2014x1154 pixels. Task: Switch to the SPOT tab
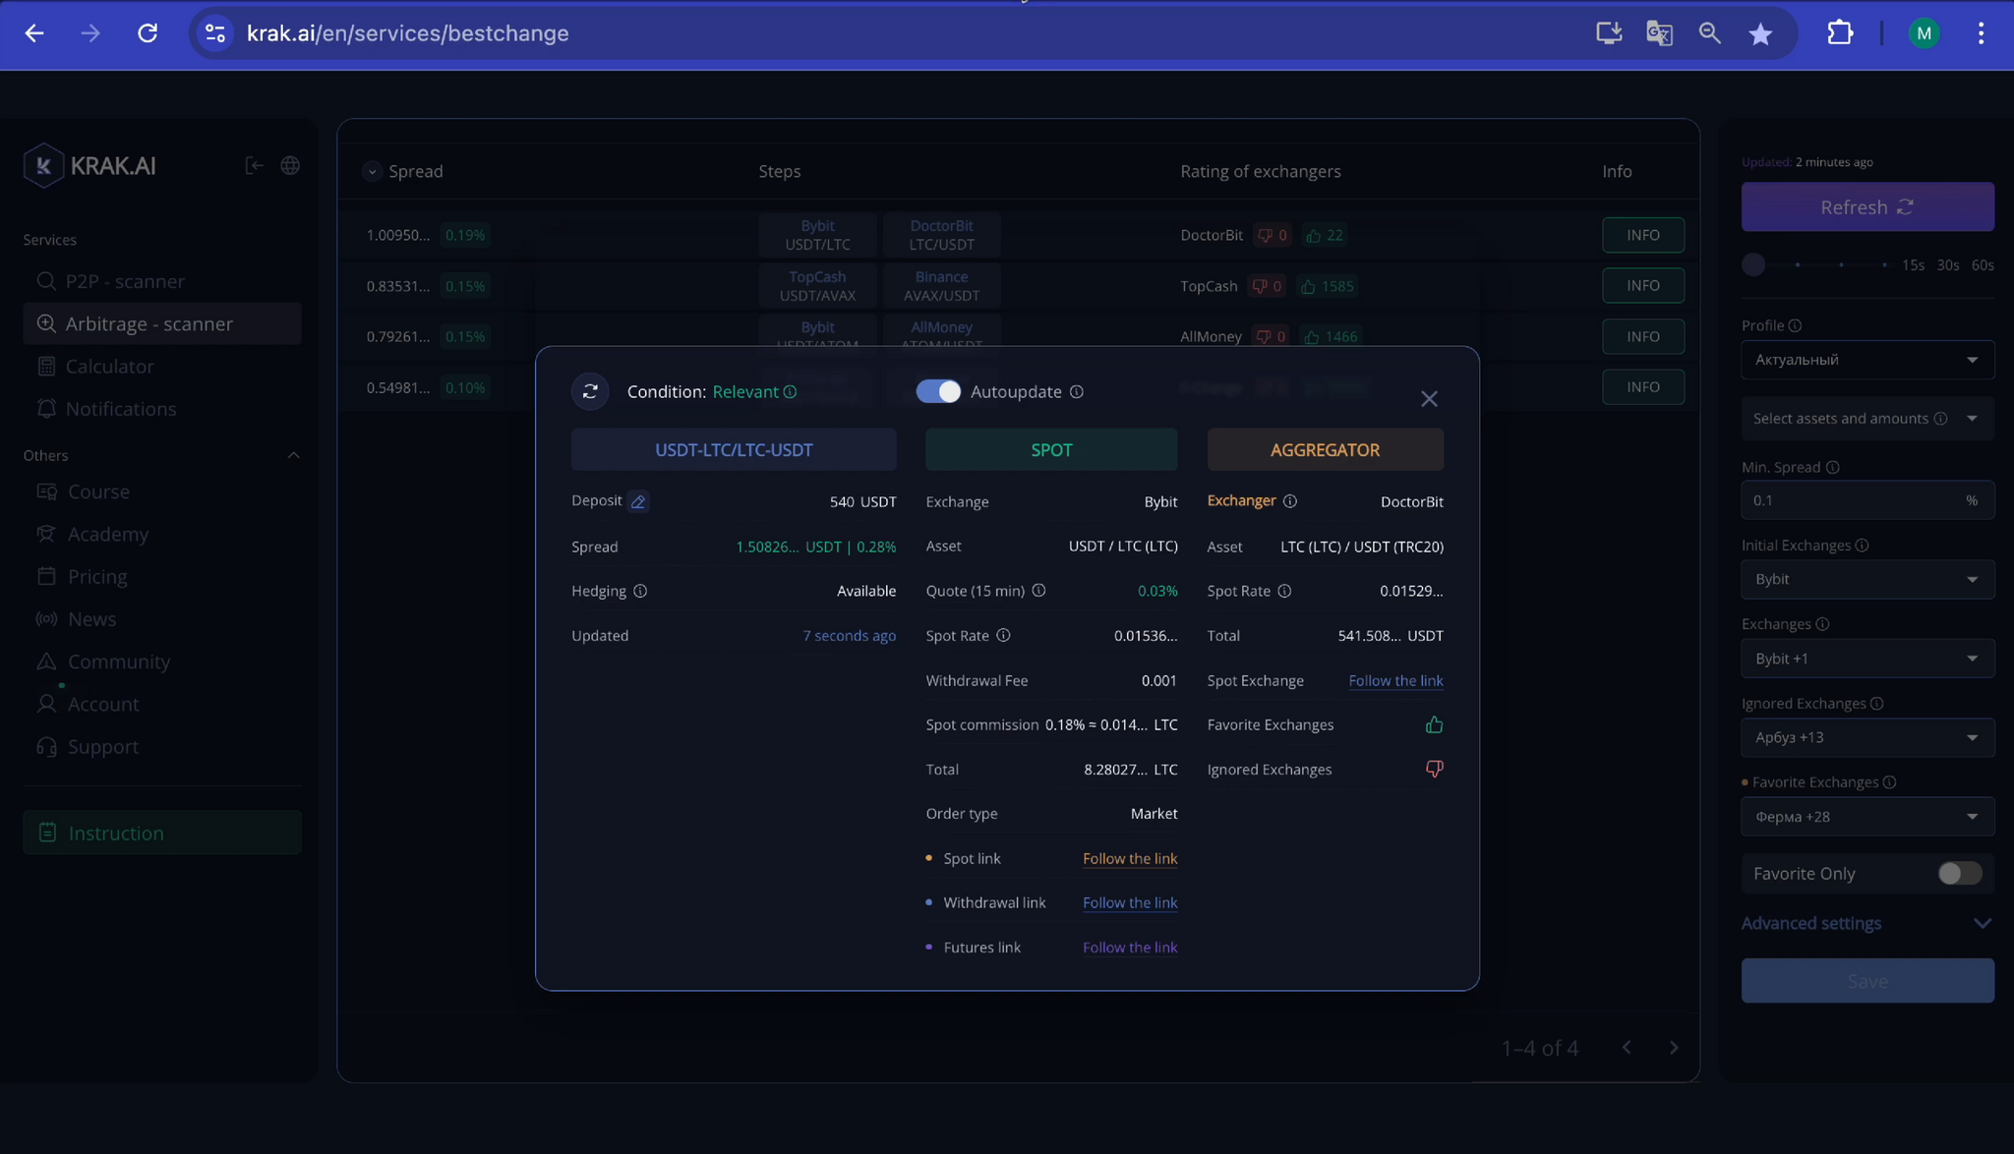[x=1050, y=449]
